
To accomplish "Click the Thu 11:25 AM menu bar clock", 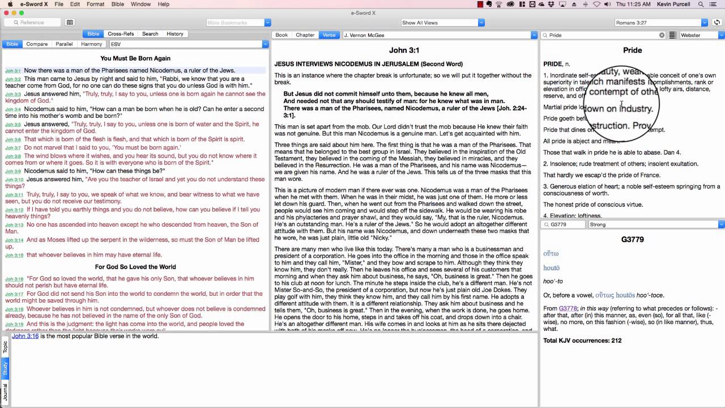I will point(633,4).
